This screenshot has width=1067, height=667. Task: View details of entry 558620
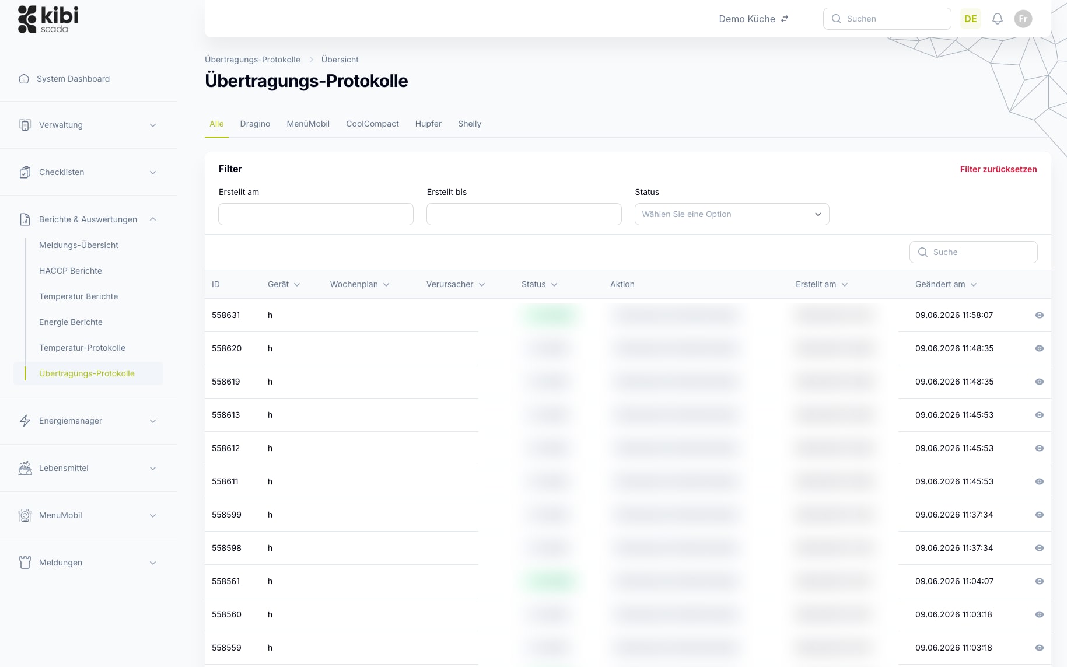coord(1040,348)
